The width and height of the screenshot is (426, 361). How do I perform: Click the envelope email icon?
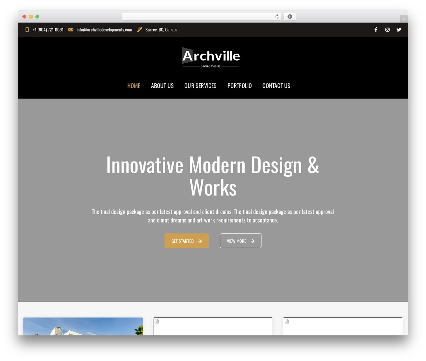[71, 30]
